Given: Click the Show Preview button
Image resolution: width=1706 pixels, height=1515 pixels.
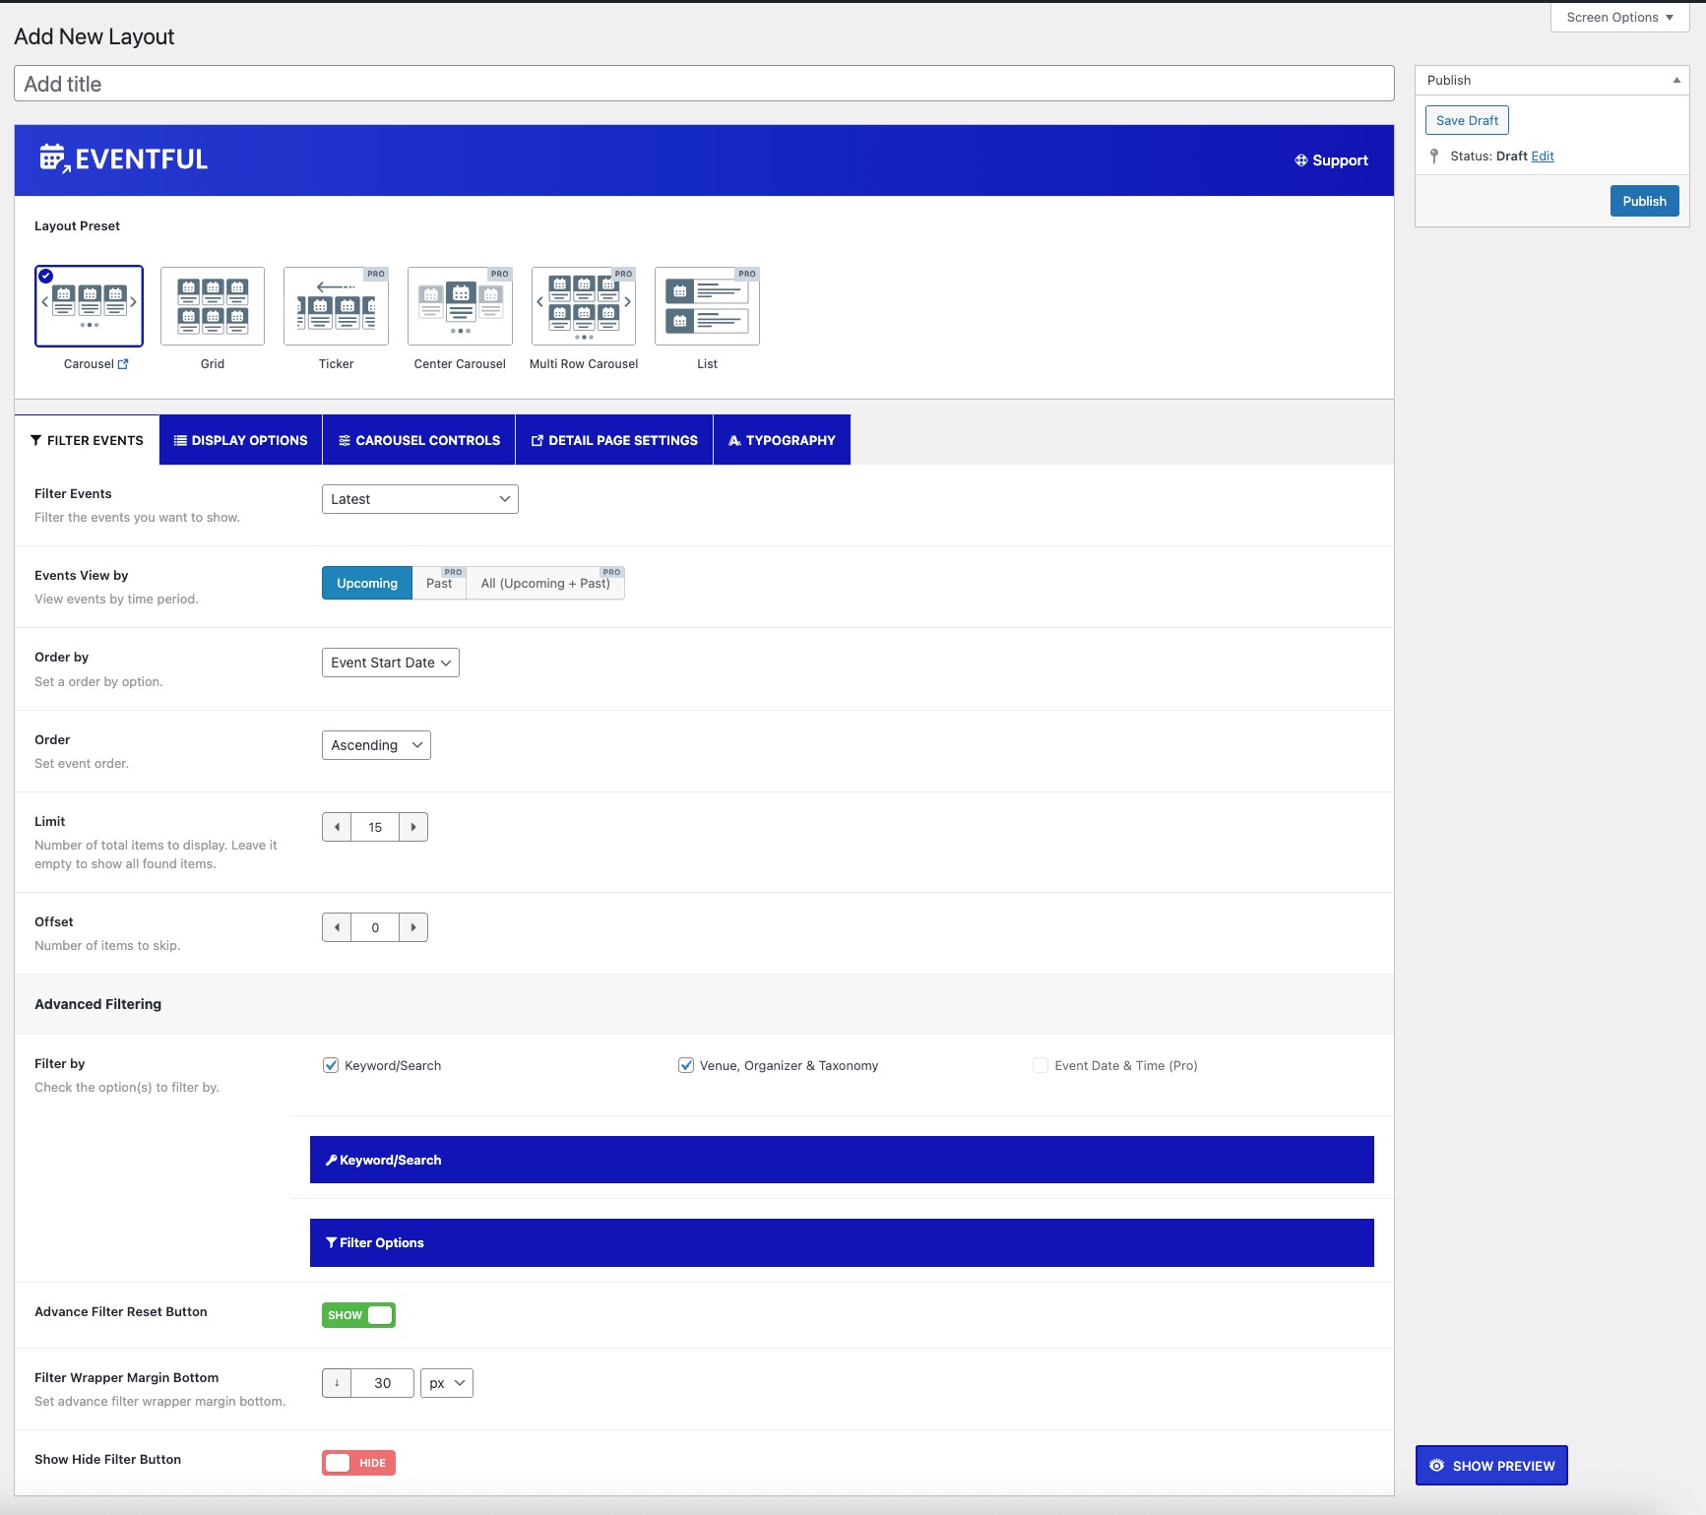Looking at the screenshot, I should [1491, 1465].
